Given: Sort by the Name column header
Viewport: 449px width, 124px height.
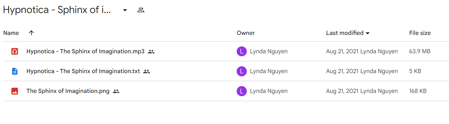Looking at the screenshot, I should click(11, 33).
